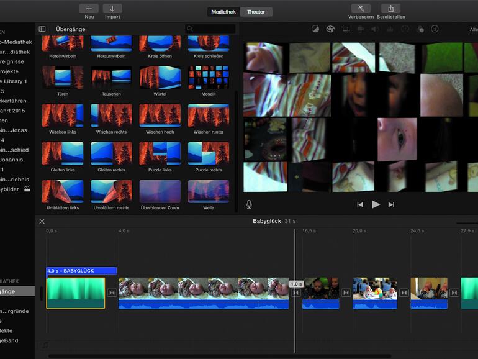Skip to the next clip
Image resolution: width=478 pixels, height=359 pixels.
click(391, 204)
